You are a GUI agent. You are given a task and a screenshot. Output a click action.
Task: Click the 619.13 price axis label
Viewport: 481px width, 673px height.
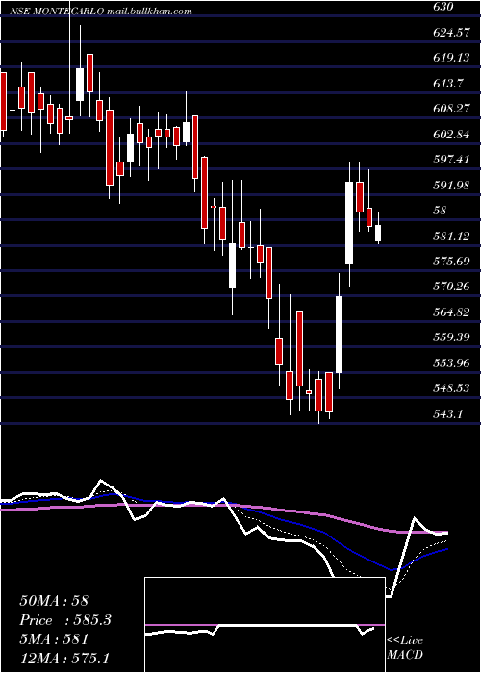click(451, 58)
